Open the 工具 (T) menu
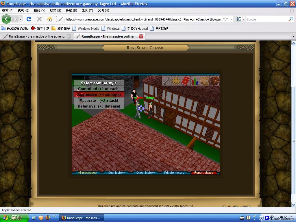This screenshot has height=222, width=296. point(87,10)
